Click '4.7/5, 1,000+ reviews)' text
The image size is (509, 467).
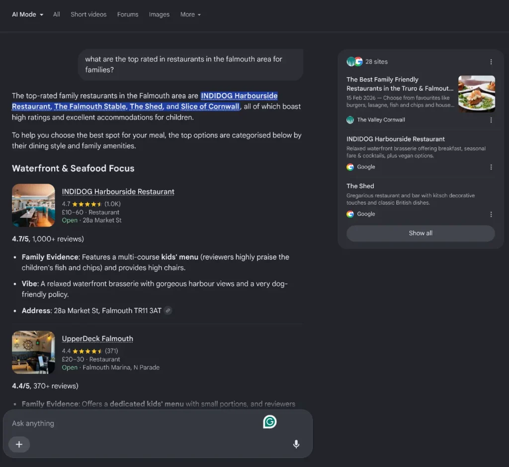[48, 238]
